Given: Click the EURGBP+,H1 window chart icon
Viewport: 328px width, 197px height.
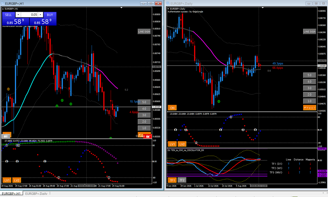Looking at the screenshot, I should pos(3,3).
